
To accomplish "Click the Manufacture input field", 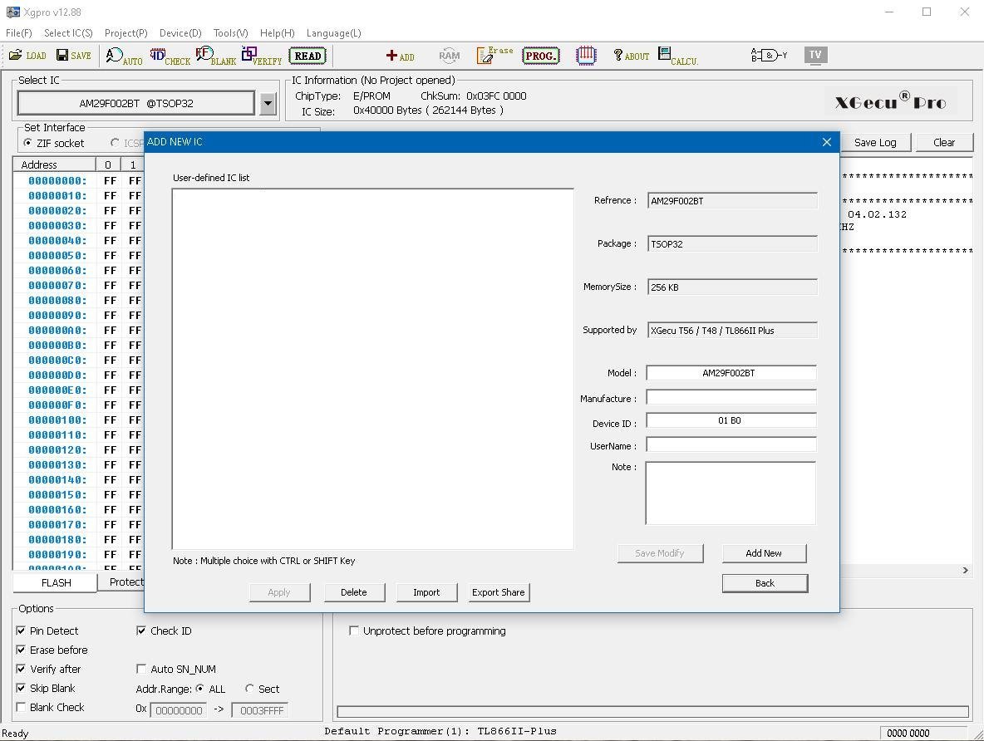I will (731, 397).
